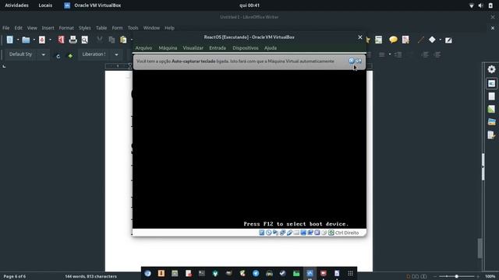Image resolution: width=499 pixels, height=280 pixels.
Task: Click the New document icon in Writer
Action: (x=10, y=40)
